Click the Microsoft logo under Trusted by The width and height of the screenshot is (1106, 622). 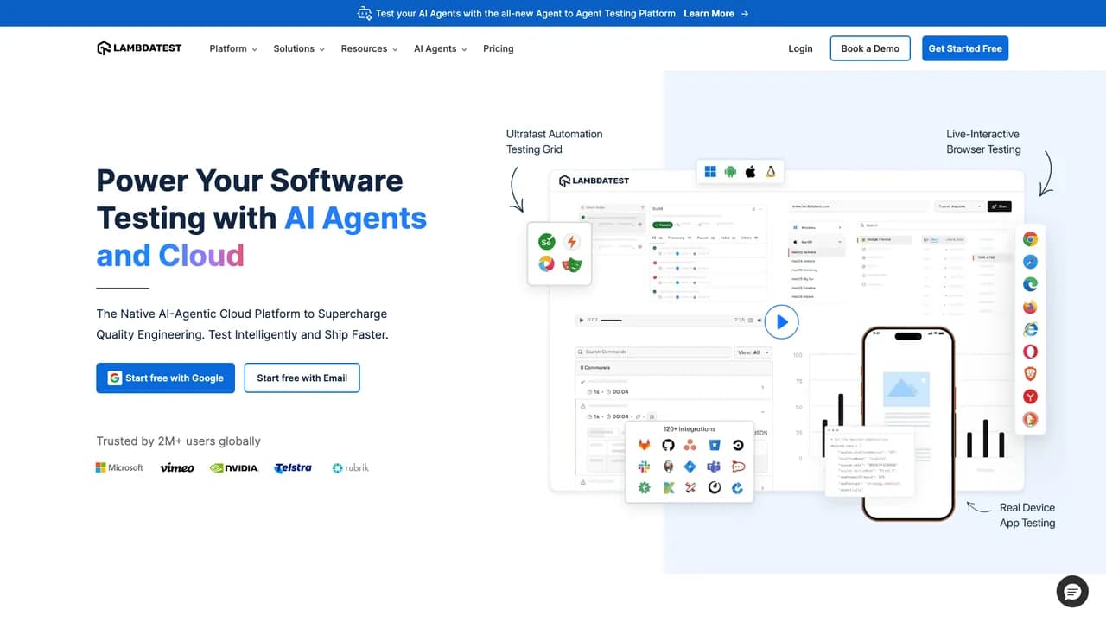(119, 467)
